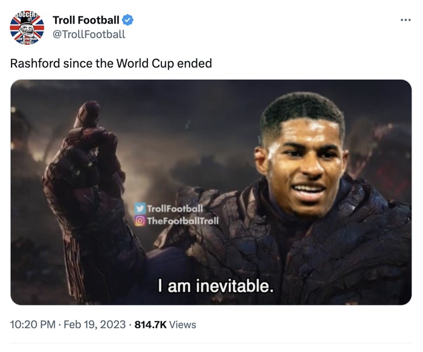The width and height of the screenshot is (423, 352).
Task: Open the three-dot more options menu
Action: [405, 20]
